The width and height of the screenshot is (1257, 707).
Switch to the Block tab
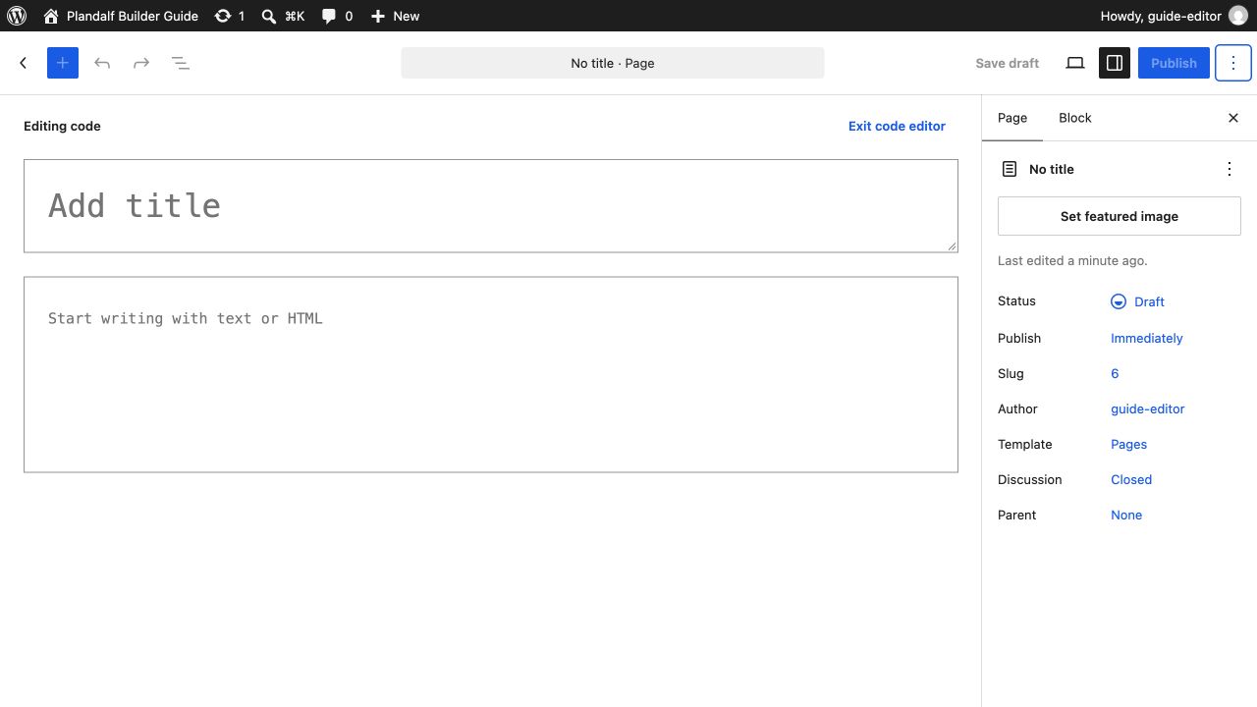pyautogui.click(x=1075, y=118)
